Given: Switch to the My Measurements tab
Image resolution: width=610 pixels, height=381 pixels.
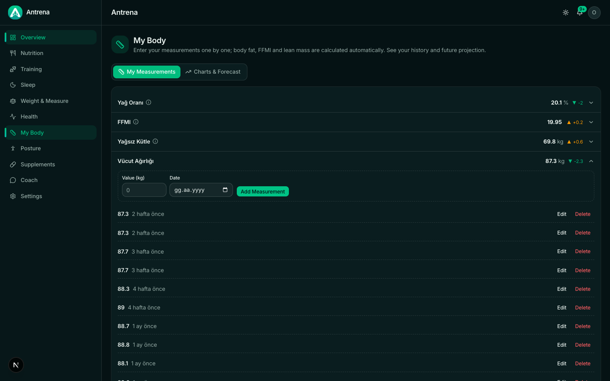Looking at the screenshot, I should 147,72.
